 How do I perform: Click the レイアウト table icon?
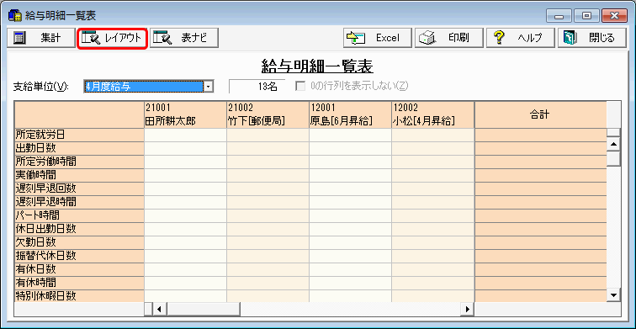tap(91, 38)
